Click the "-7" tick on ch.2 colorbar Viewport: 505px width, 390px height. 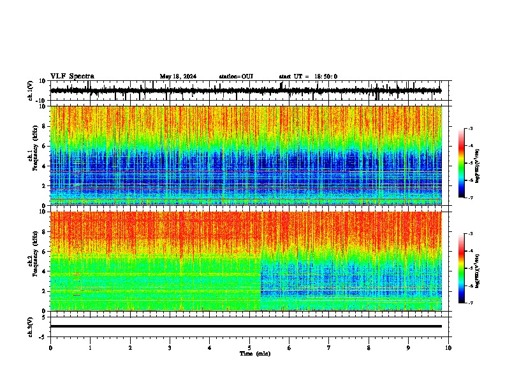(470, 303)
